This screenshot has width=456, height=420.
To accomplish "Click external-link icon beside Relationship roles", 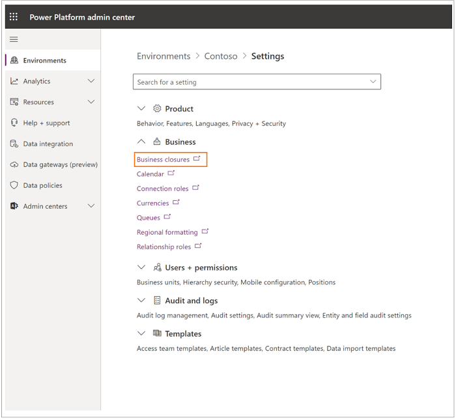I will point(198,246).
